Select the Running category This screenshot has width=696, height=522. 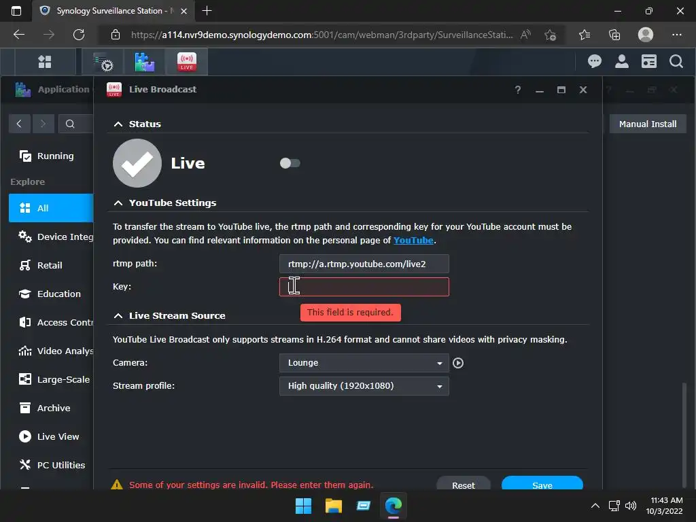pos(51,156)
